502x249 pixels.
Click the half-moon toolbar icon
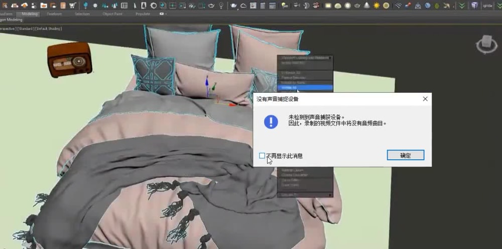coord(306,6)
